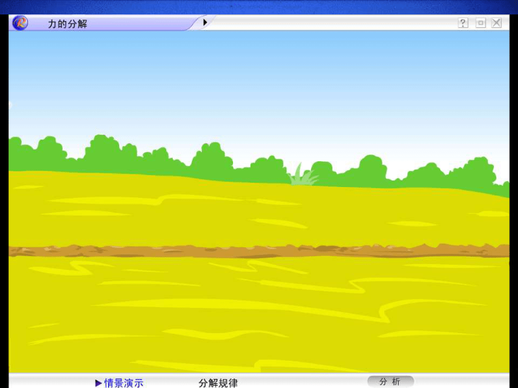Click the 分析 button
Screen dimensions: 518x388
pos(390,382)
